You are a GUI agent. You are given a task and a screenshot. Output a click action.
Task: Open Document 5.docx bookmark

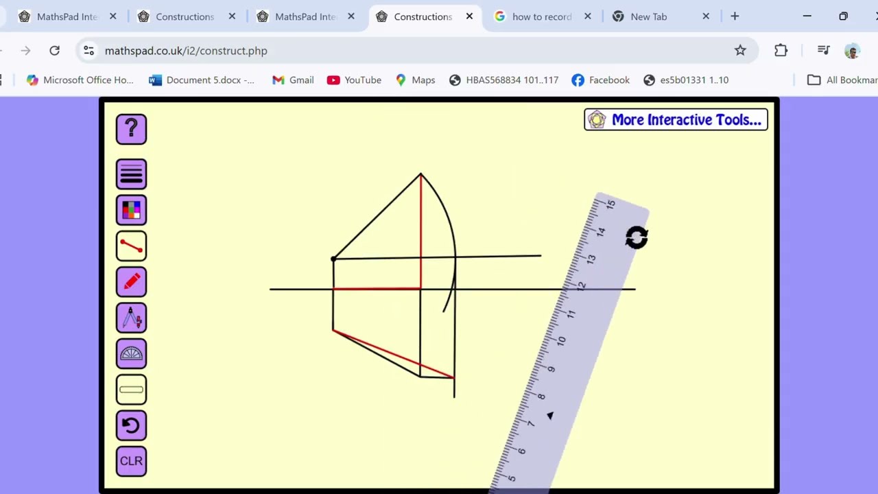(x=202, y=80)
